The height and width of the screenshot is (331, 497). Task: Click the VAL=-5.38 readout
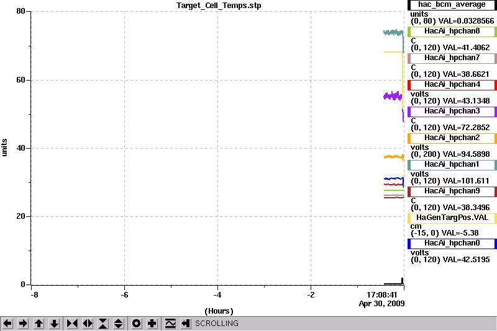(460, 233)
